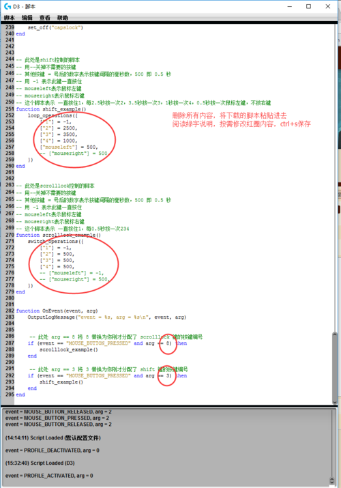Click line 247 comment 用 -1 表示此键一直按住
The width and height of the screenshot is (341, 488).
tap(49, 81)
